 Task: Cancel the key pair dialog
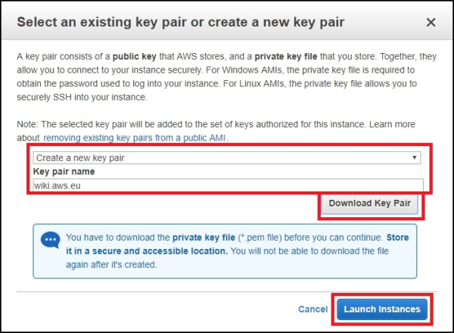(x=313, y=310)
